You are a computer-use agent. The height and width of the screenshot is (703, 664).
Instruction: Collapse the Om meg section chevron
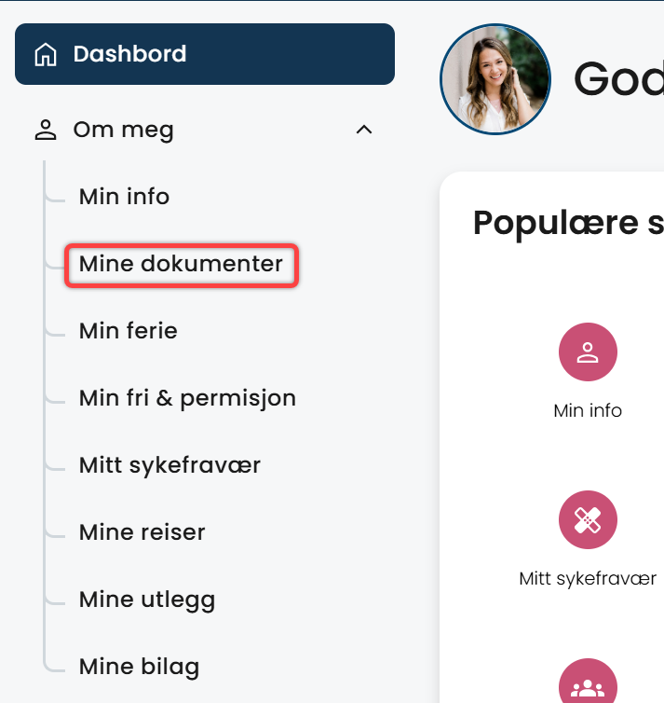(x=364, y=130)
